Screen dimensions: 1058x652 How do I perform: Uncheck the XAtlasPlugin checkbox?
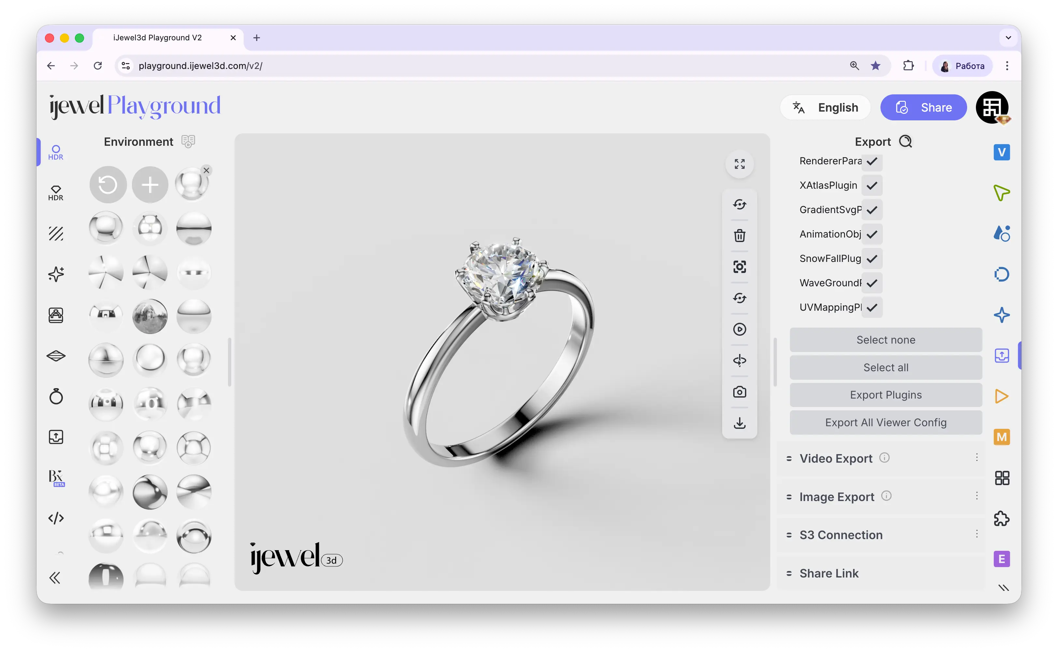click(x=872, y=185)
